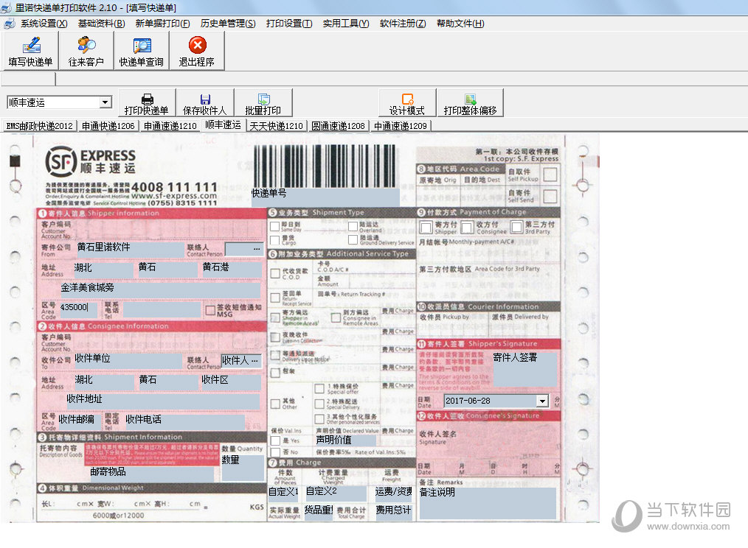Click the application icon in the title bar

click(x=6, y=7)
